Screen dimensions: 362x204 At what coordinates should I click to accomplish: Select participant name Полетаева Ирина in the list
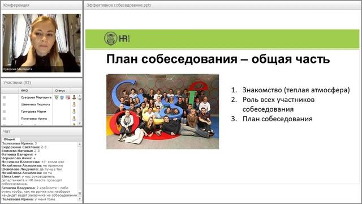click(34, 118)
